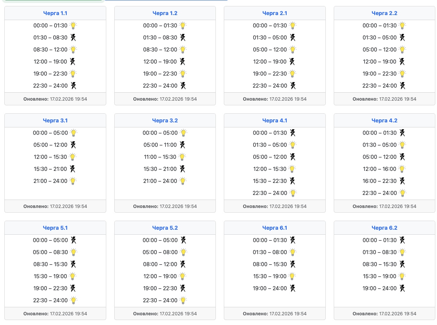The height and width of the screenshot is (325, 437).
Task: Click the 08:30 – 15:30 time slot in Черга 6.2
Action: pos(380,264)
